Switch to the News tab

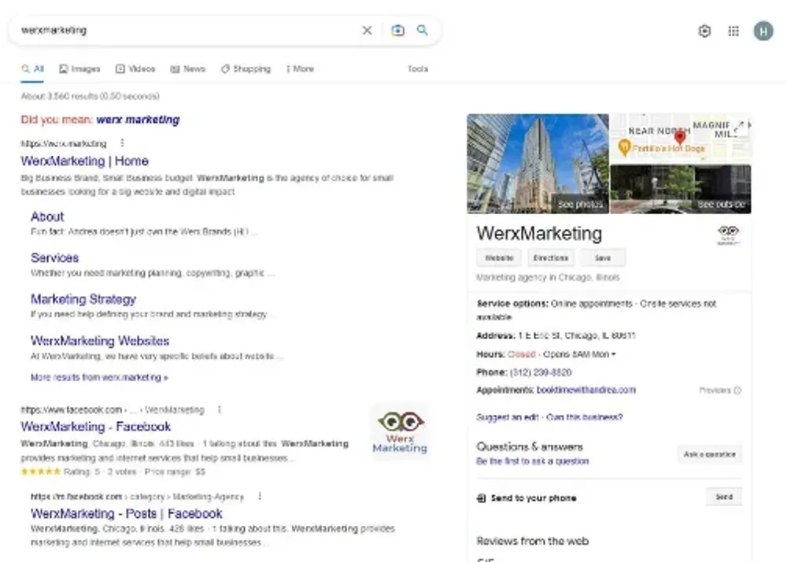[188, 69]
